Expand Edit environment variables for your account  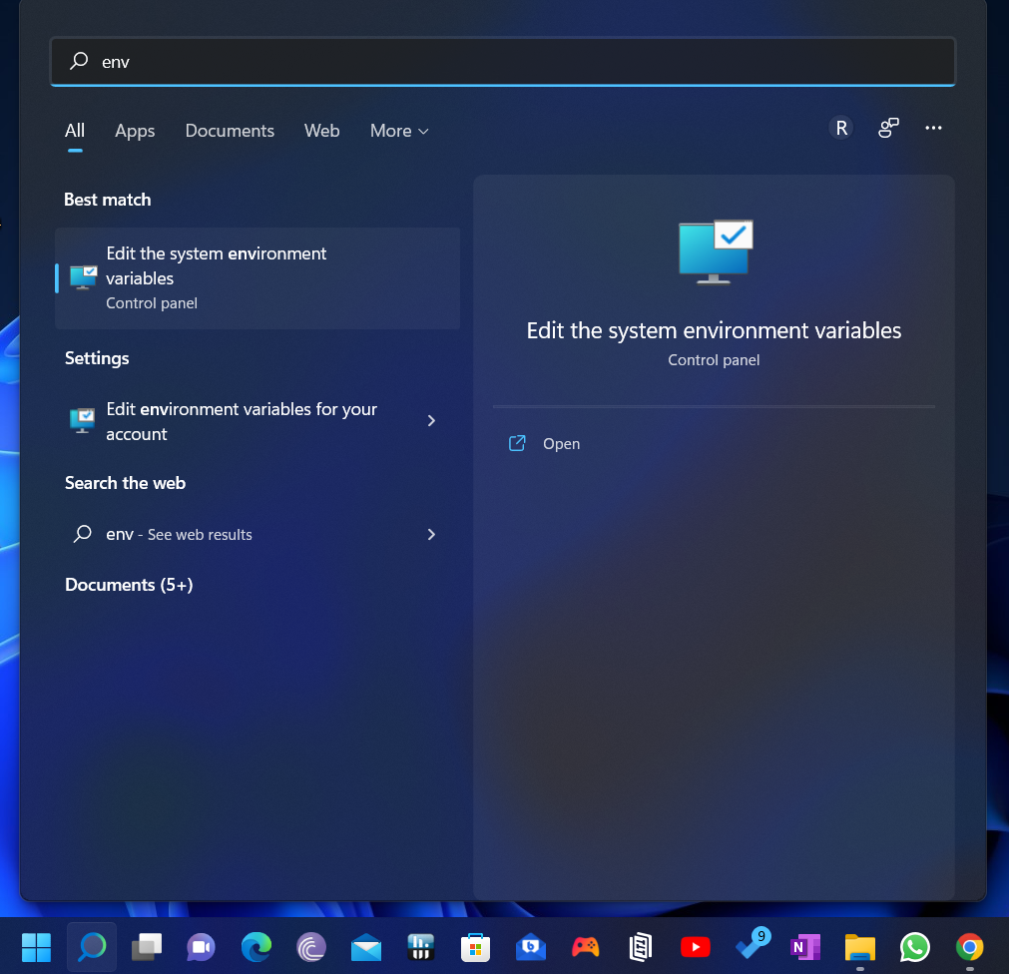[x=431, y=421]
